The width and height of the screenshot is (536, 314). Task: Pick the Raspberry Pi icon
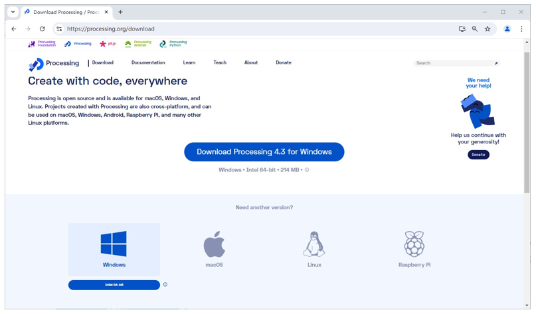coord(414,244)
